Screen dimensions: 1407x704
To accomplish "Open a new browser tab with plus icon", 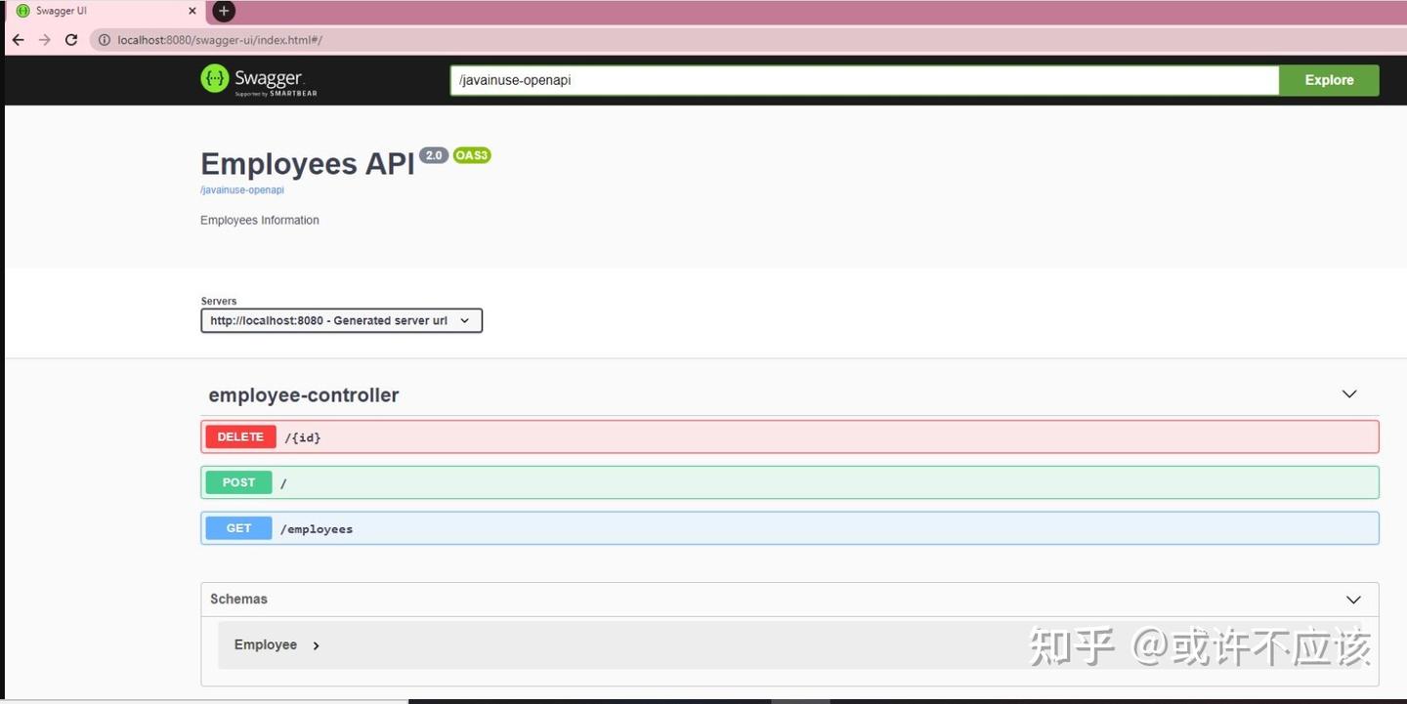I will point(223,11).
